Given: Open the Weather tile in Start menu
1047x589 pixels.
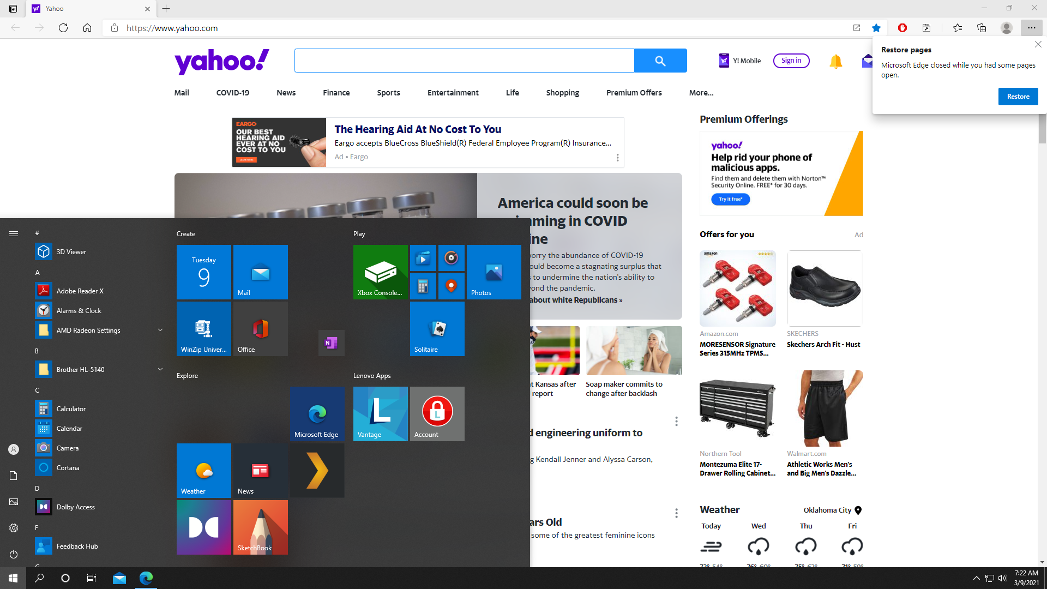Looking at the screenshot, I should 203,470.
